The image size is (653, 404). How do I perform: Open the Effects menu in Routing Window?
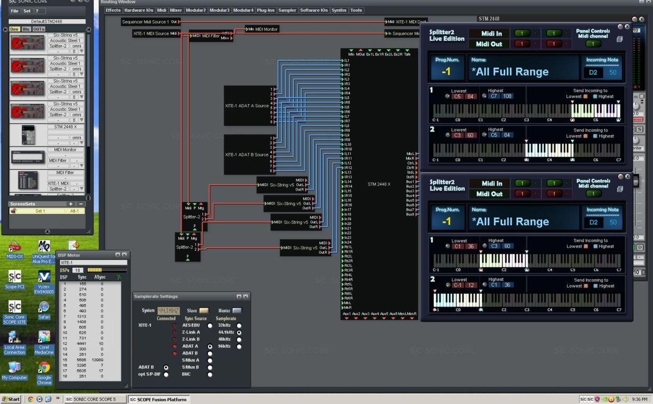tap(113, 10)
